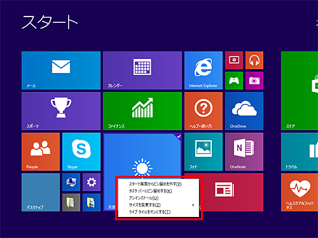Image resolution: width=318 pixels, height=238 pixels.
Task: Open the Finance (ファイナンス) chart tile
Action: tap(142, 111)
